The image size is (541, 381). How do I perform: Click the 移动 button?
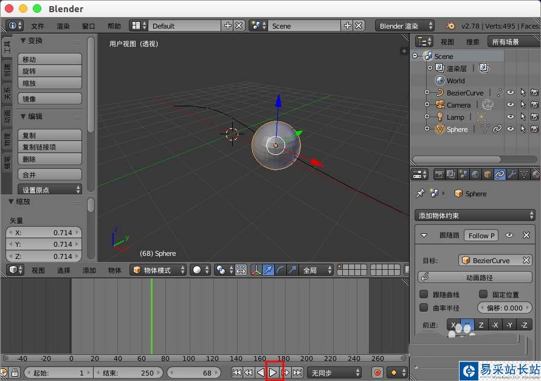click(x=50, y=59)
